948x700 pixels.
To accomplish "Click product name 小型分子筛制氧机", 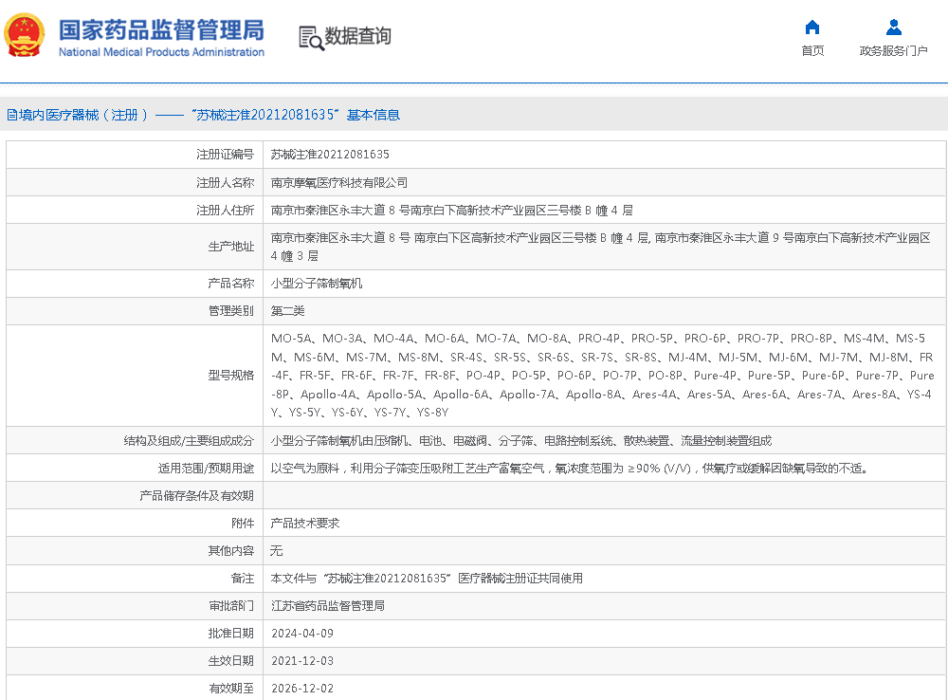I will (317, 283).
